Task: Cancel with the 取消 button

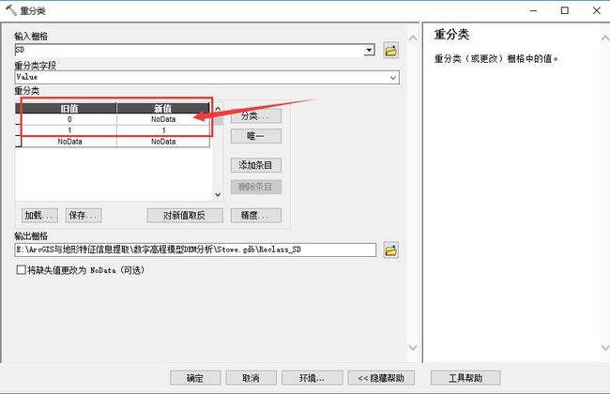Action: click(251, 378)
